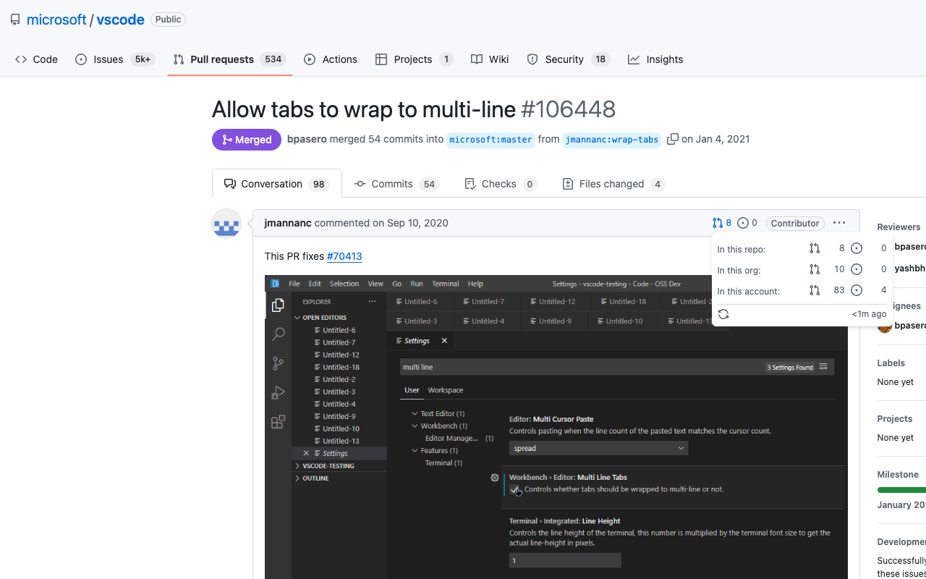Screen dimensions: 926x579
Task: Open issue link #70413
Action: coord(344,256)
